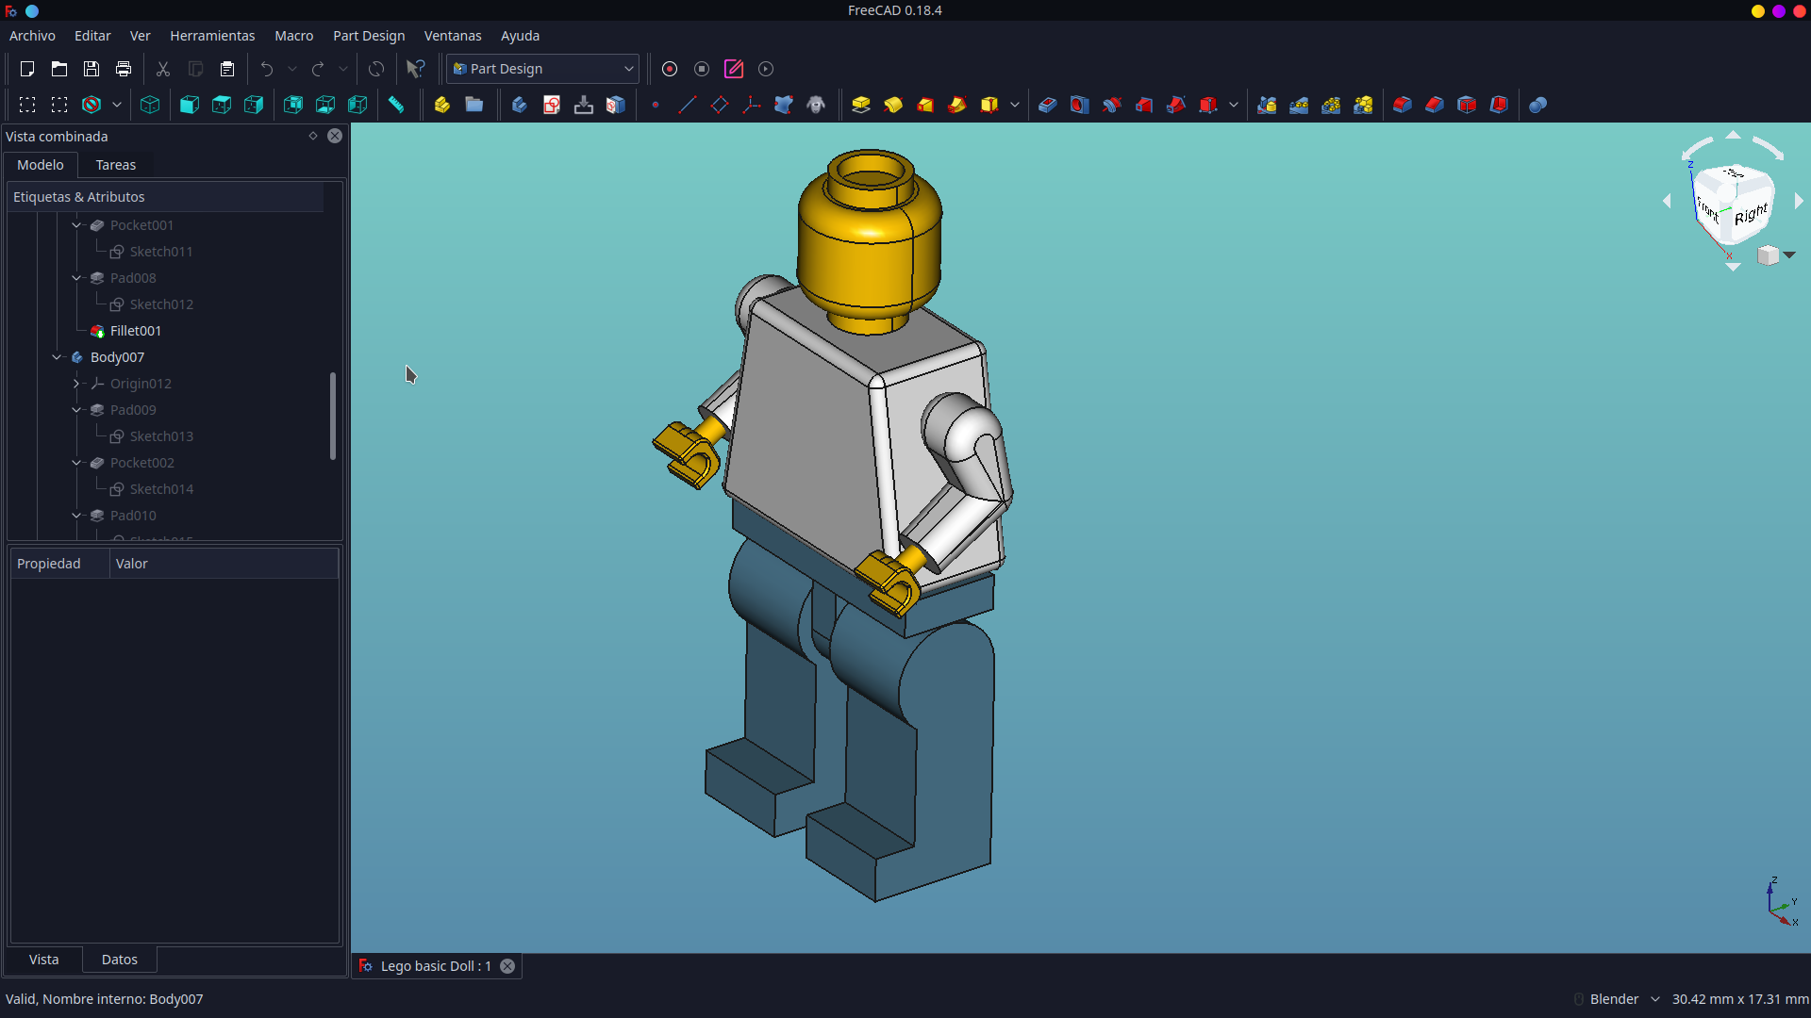Open the Datos property tab
The image size is (1811, 1018).
point(120,960)
